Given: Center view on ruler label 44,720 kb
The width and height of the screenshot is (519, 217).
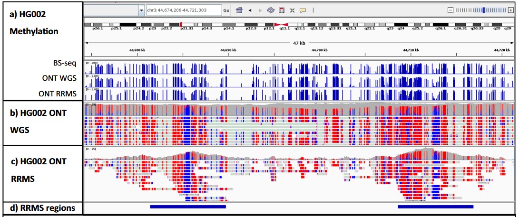Looking at the screenshot, I should click(x=502, y=50).
